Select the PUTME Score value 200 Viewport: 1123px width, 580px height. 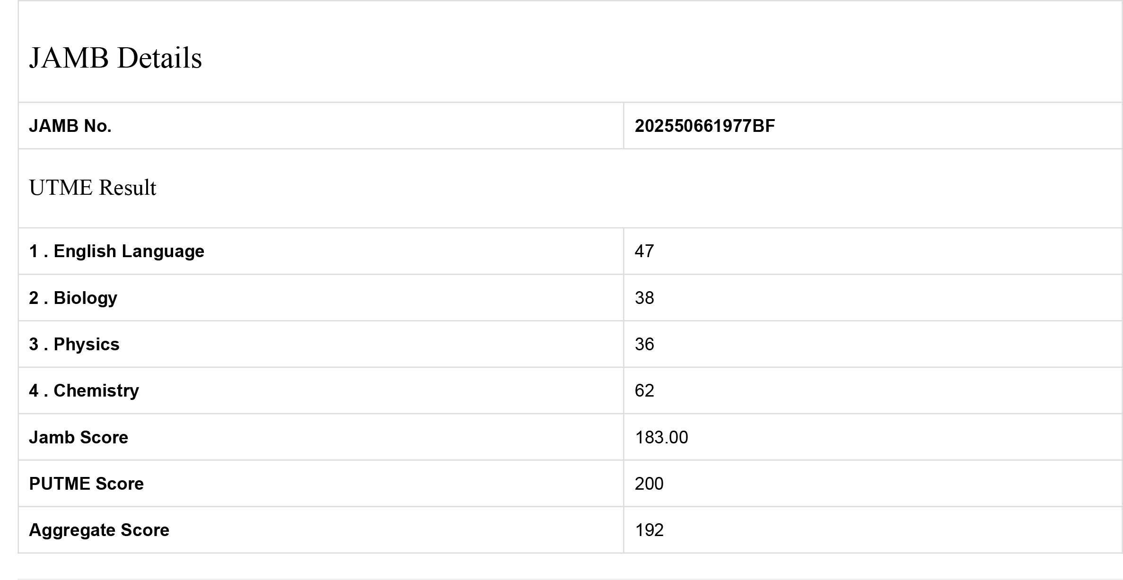click(x=649, y=484)
